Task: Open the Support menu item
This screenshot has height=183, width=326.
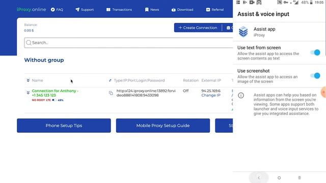Action: (x=85, y=10)
